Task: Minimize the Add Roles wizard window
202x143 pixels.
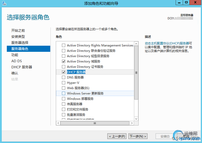Action: pos(179,3)
